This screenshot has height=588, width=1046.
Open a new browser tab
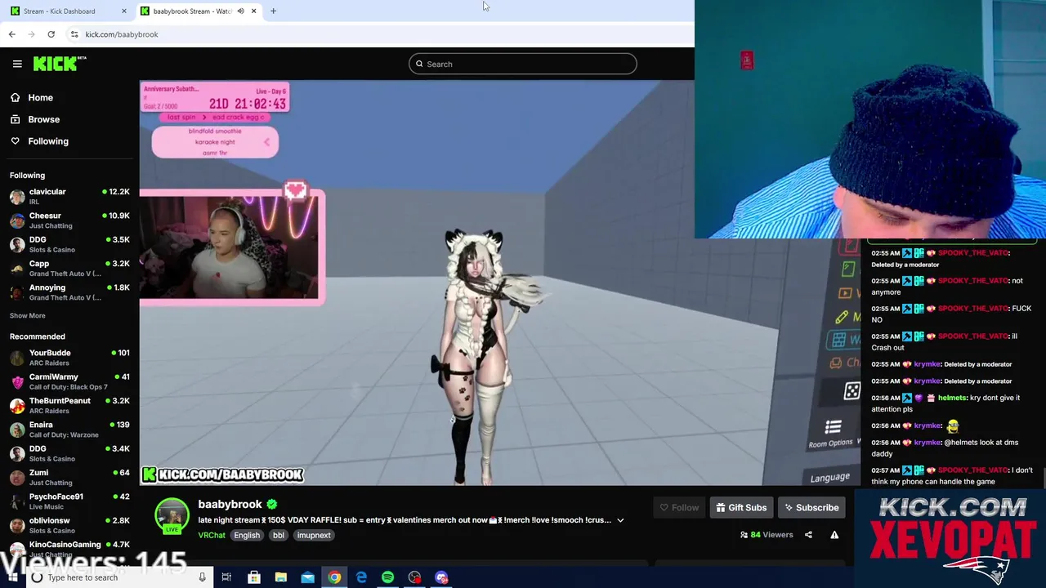coord(273,11)
